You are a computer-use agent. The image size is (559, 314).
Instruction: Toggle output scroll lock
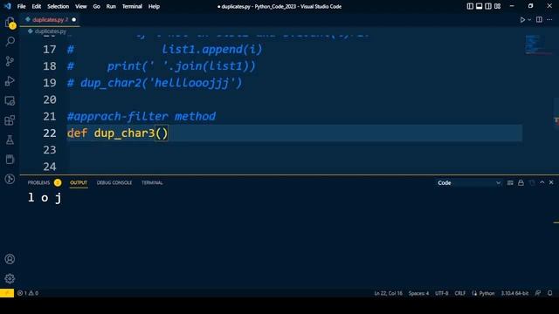[521, 182]
